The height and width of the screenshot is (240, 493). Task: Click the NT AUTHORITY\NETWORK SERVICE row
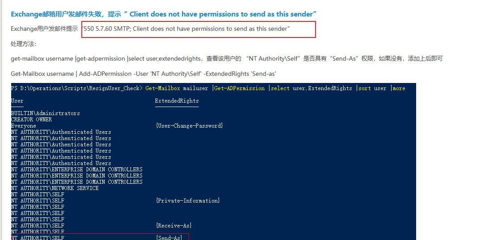[55, 188]
